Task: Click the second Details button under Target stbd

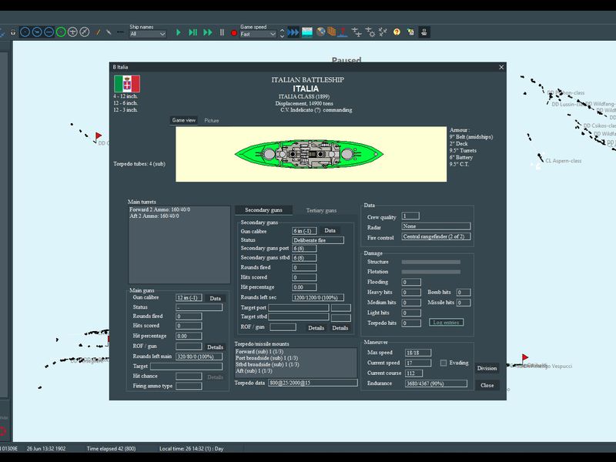Action: tap(340, 328)
